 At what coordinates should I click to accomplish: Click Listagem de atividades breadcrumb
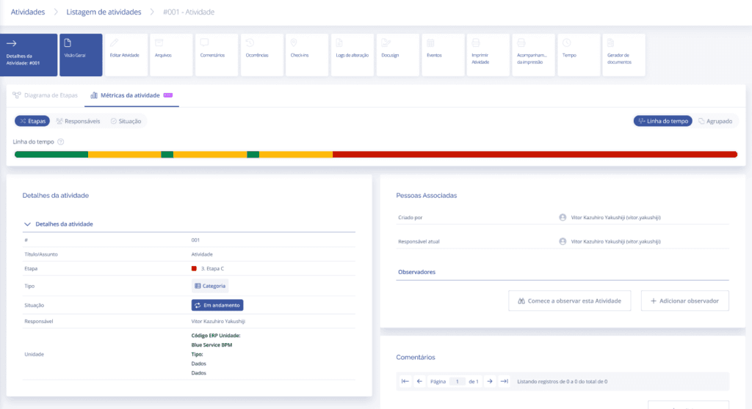pos(104,12)
